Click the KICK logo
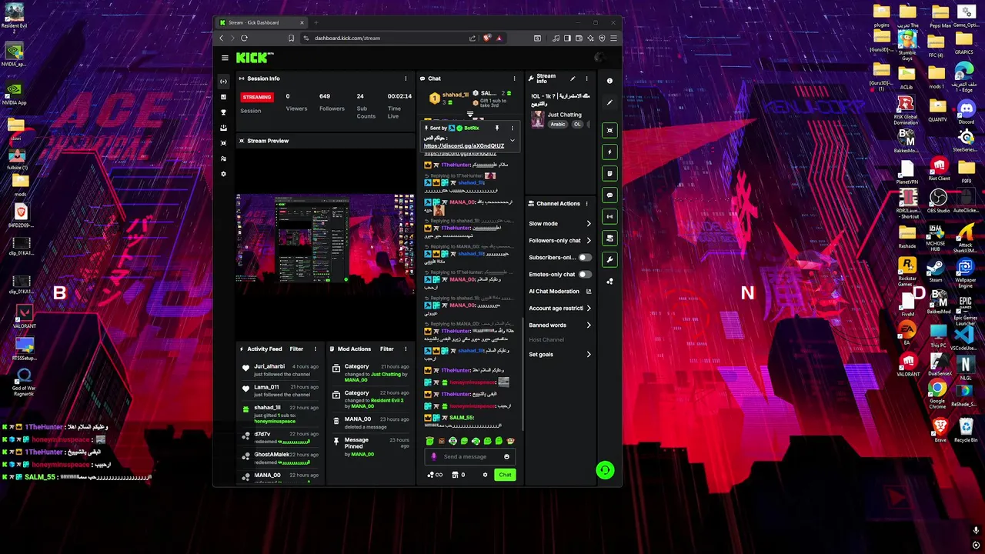The image size is (985, 554). pos(252,58)
